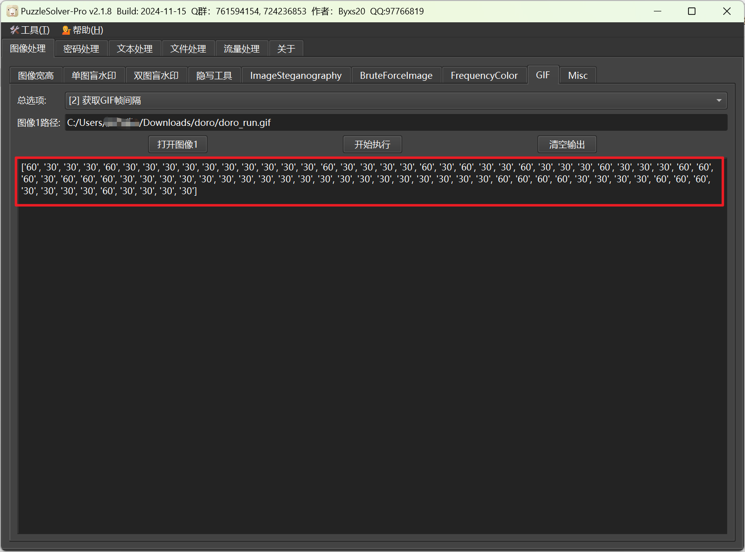745x552 pixels.
Task: Go to the 流量处理 tab
Action: [x=242, y=49]
